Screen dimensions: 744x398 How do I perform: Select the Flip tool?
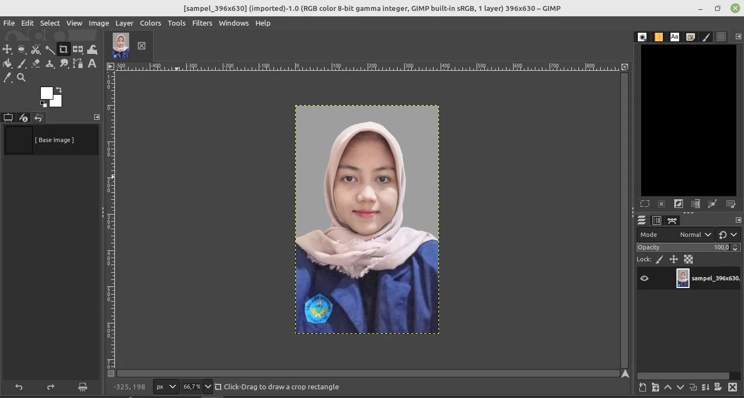(x=78, y=50)
